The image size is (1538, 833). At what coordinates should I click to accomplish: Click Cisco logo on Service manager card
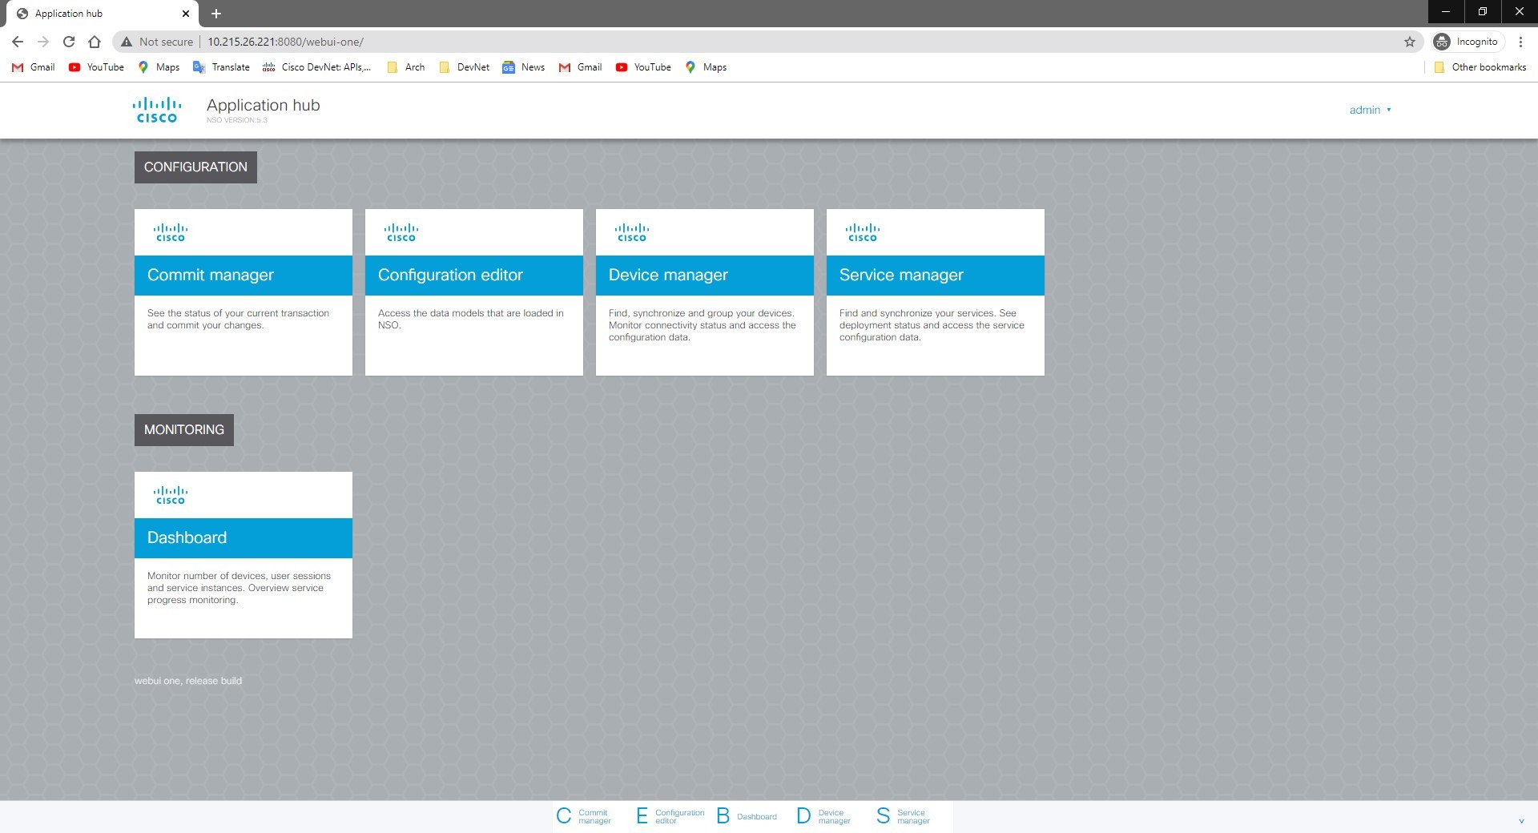(x=863, y=232)
